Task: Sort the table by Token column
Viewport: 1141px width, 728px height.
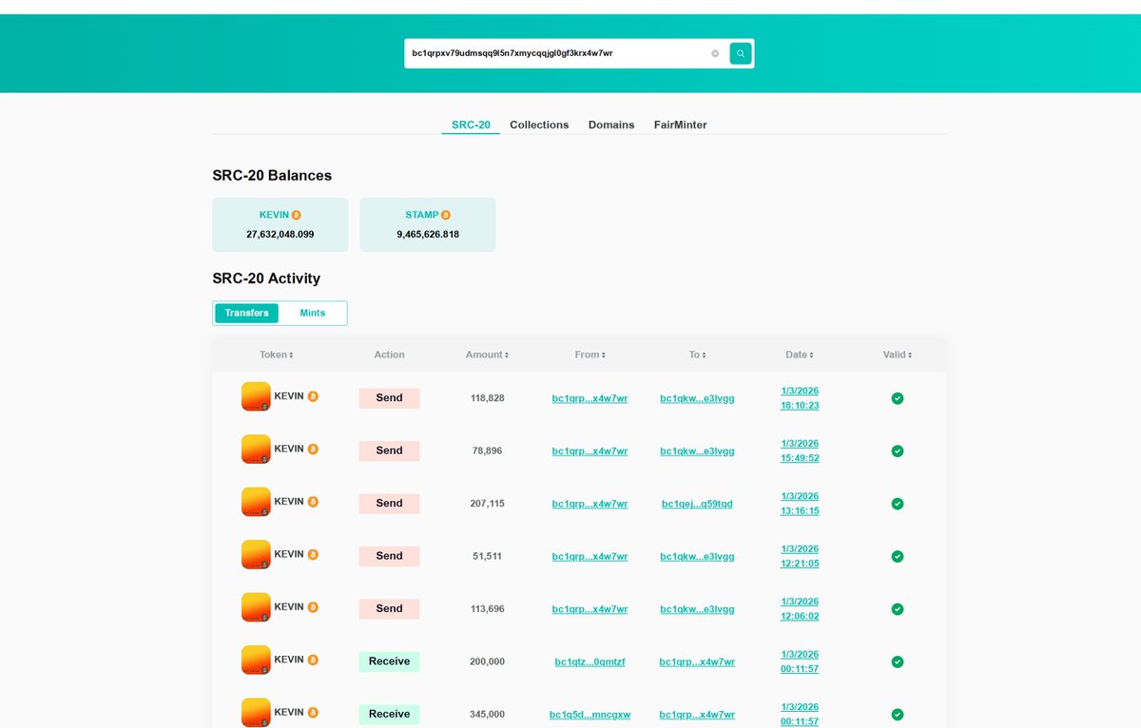Action: point(277,354)
